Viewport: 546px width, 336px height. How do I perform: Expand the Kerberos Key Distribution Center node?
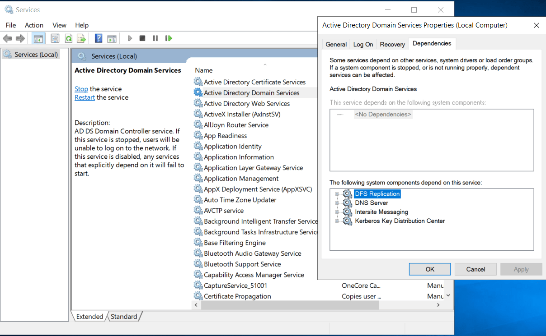337,221
